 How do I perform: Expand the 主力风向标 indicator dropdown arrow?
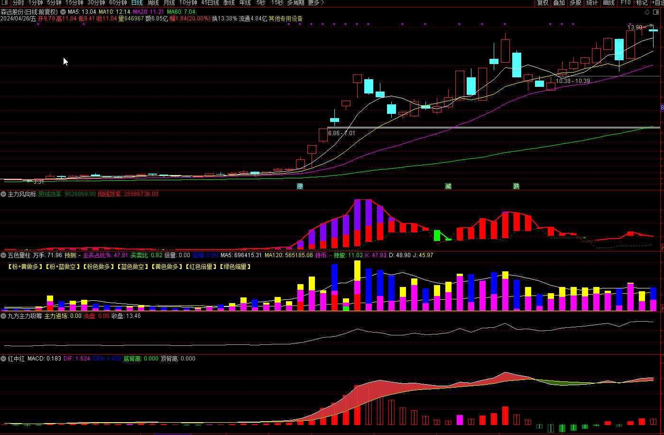[x=3, y=194]
